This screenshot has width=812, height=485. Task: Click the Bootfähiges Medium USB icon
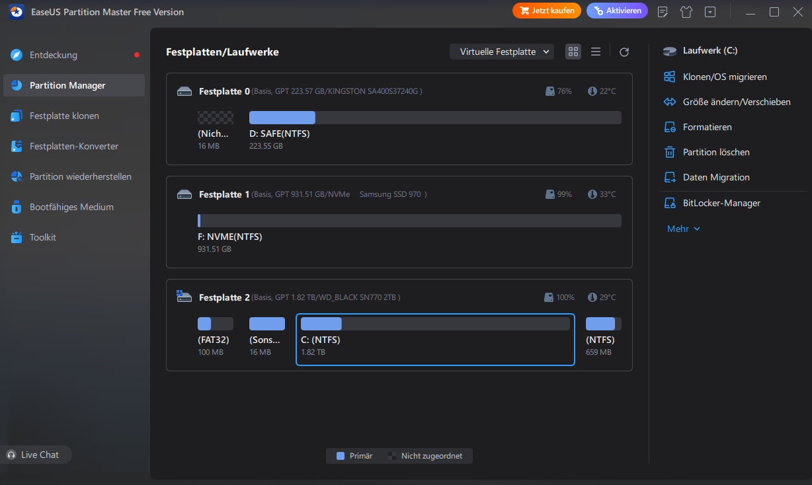(17, 207)
